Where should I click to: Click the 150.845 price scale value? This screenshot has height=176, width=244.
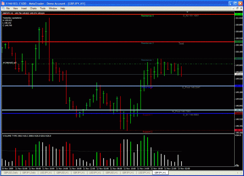(239, 25)
